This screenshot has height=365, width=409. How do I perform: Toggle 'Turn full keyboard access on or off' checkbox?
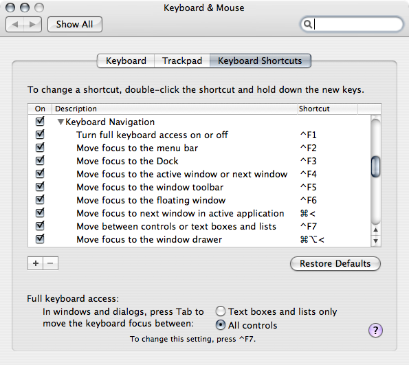[40, 134]
